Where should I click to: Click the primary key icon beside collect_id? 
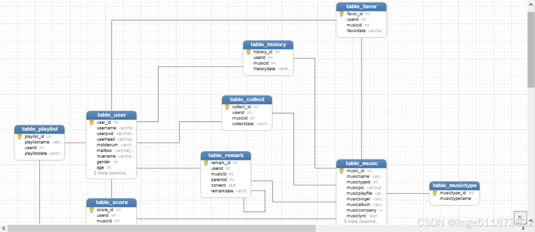(227, 107)
